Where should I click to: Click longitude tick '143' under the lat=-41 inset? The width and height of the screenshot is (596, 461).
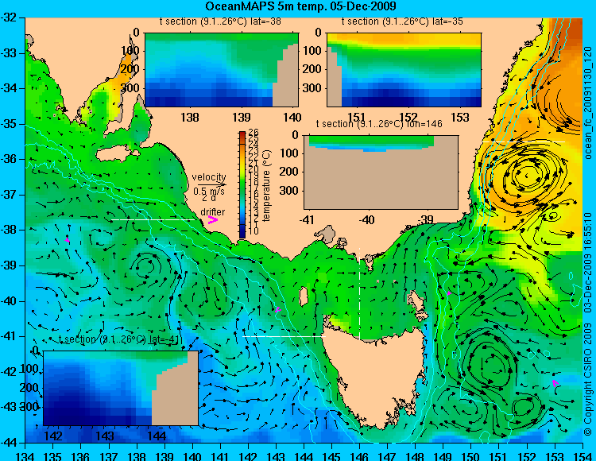coord(105,436)
